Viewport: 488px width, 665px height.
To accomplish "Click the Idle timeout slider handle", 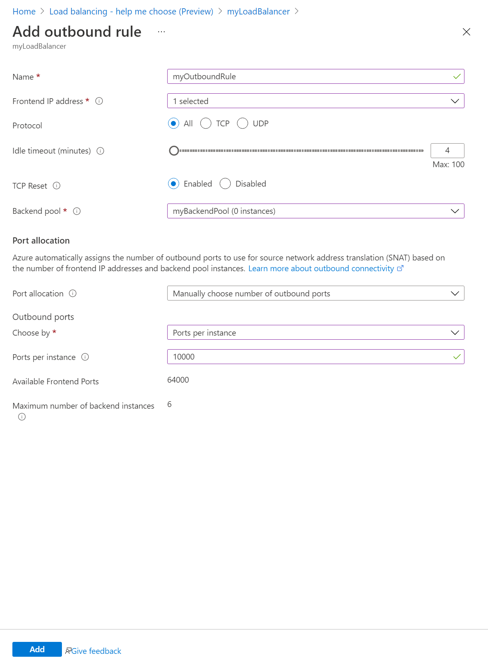I will click(x=174, y=151).
